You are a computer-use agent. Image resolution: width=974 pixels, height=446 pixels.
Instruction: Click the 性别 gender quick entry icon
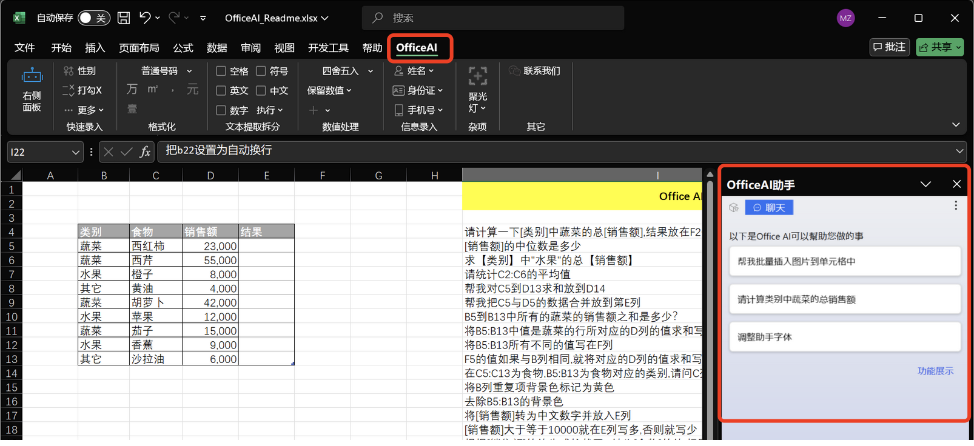[69, 71]
